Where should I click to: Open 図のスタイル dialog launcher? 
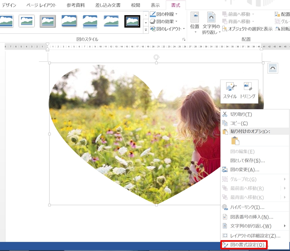point(184,39)
